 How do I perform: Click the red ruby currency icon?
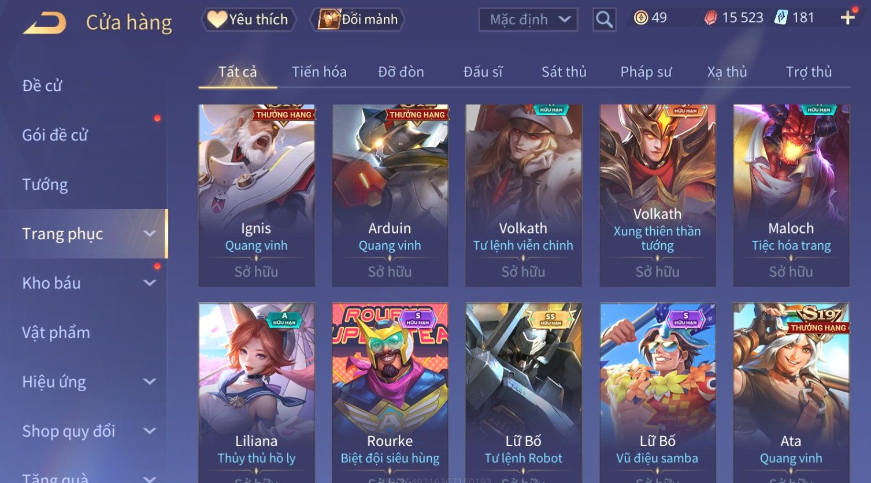click(x=710, y=18)
